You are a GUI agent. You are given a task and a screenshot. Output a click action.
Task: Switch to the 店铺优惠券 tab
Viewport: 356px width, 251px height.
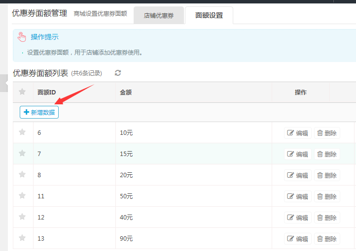tap(159, 15)
